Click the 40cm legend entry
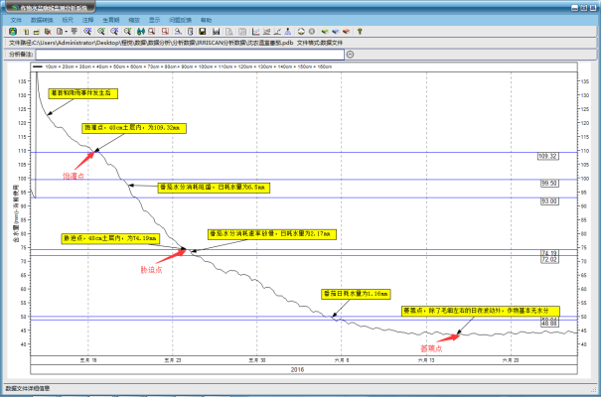The height and width of the screenshot is (397, 601). [x=102, y=66]
